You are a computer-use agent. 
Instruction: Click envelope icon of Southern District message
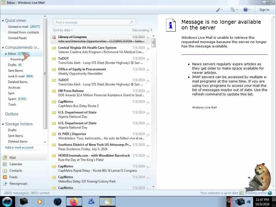click(54, 145)
